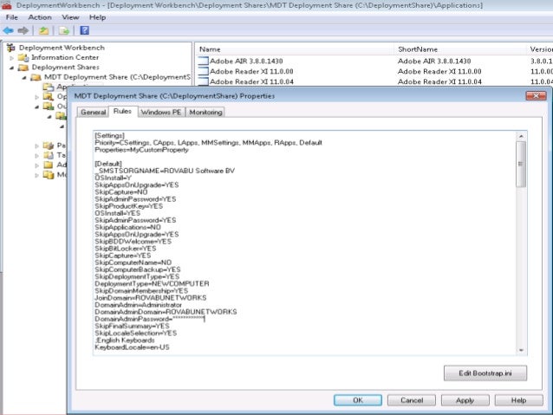Expand the Monitoring tree node
The height and width of the screenshot is (415, 553).
point(37,175)
